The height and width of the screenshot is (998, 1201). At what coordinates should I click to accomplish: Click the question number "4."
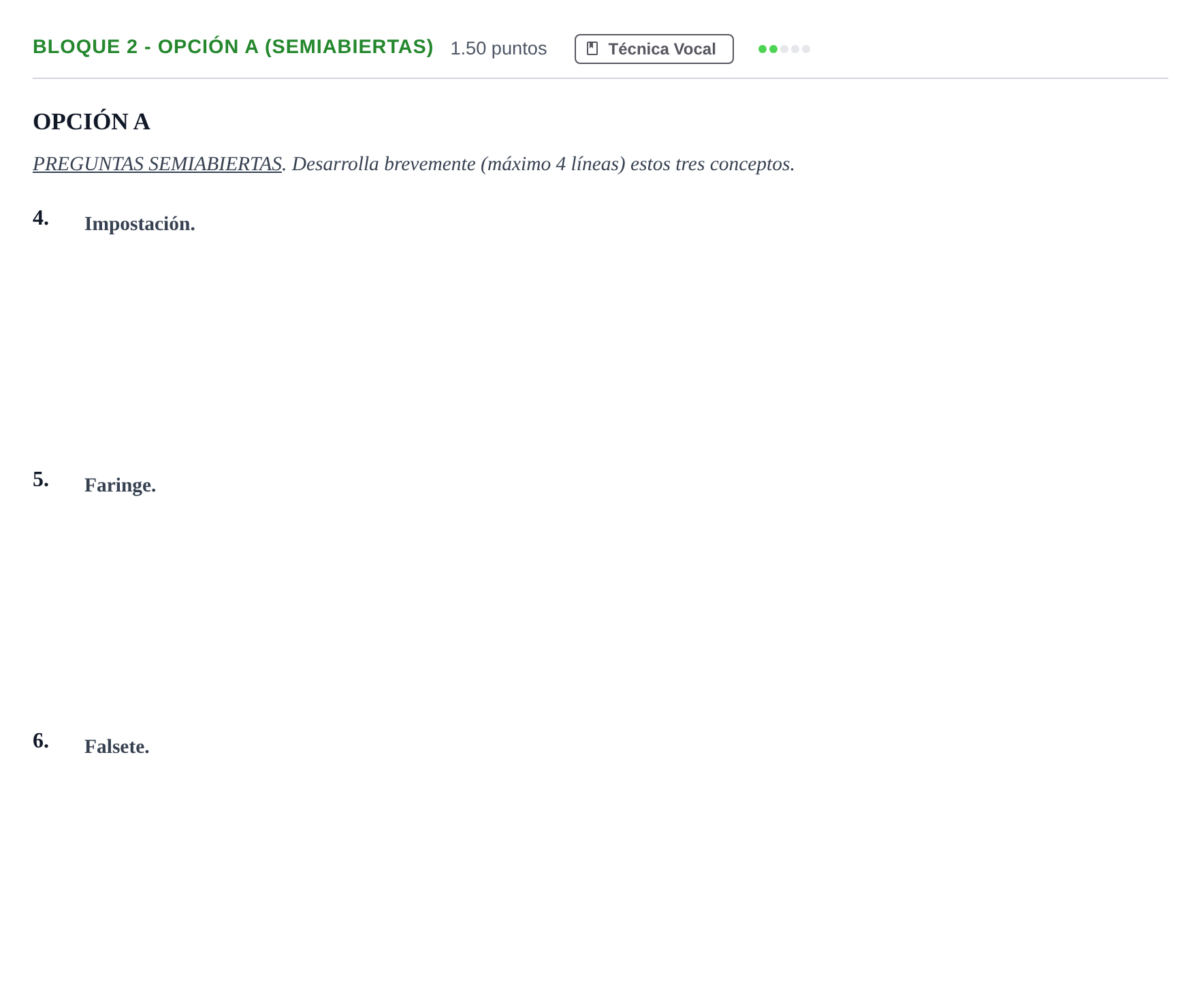point(41,218)
